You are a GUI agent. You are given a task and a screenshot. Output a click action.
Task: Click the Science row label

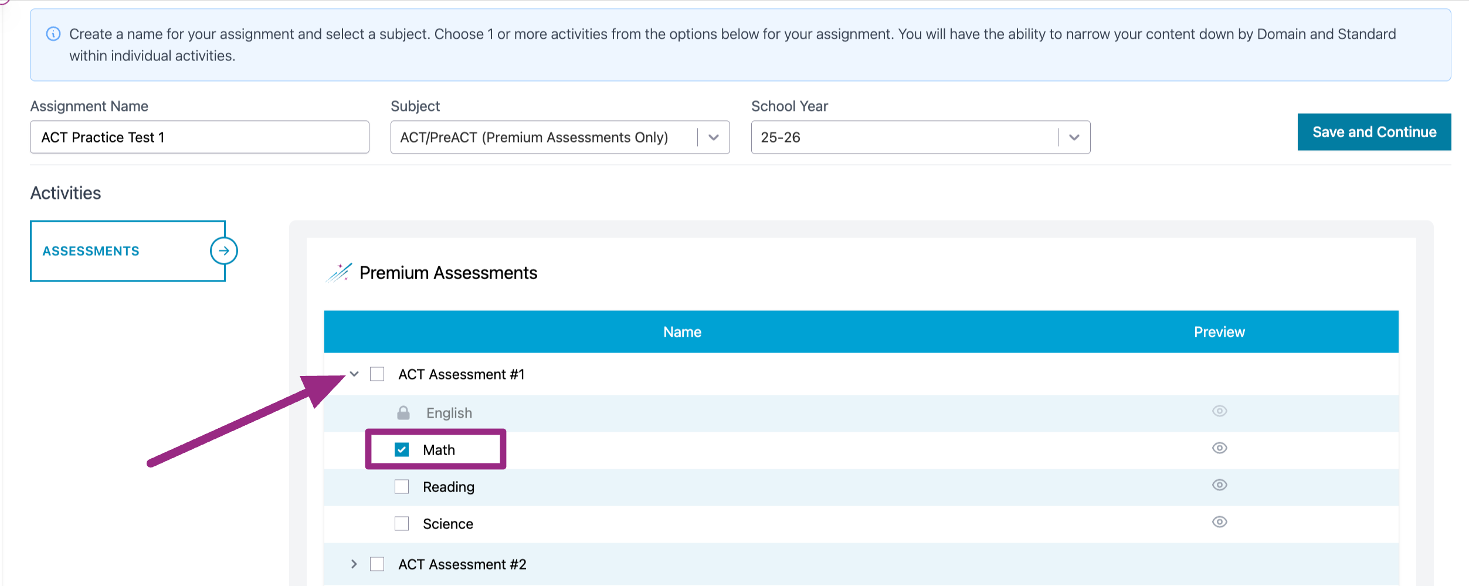point(448,524)
